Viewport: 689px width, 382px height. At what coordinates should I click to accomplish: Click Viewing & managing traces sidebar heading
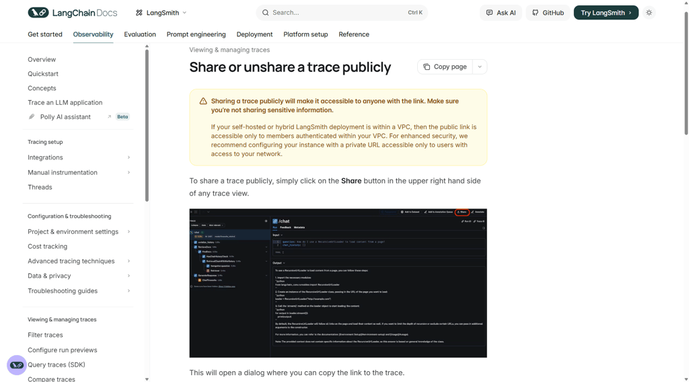[62, 319]
